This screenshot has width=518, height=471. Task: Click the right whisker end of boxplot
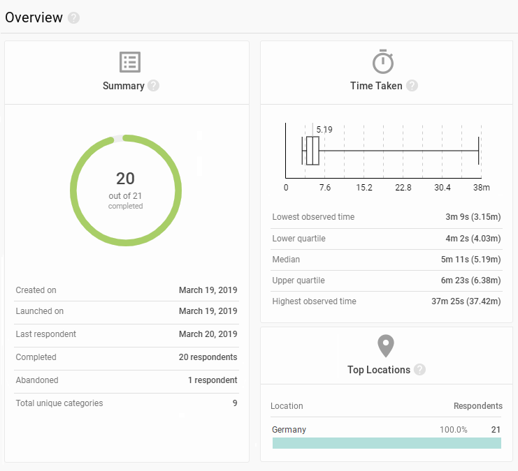point(478,151)
